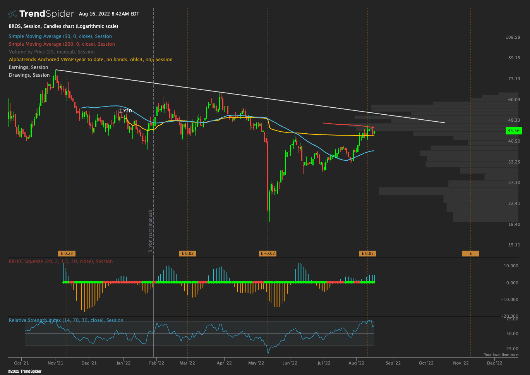Click the green 45.56 current price tag
Viewport: 530px width, 375px height.
click(514, 131)
